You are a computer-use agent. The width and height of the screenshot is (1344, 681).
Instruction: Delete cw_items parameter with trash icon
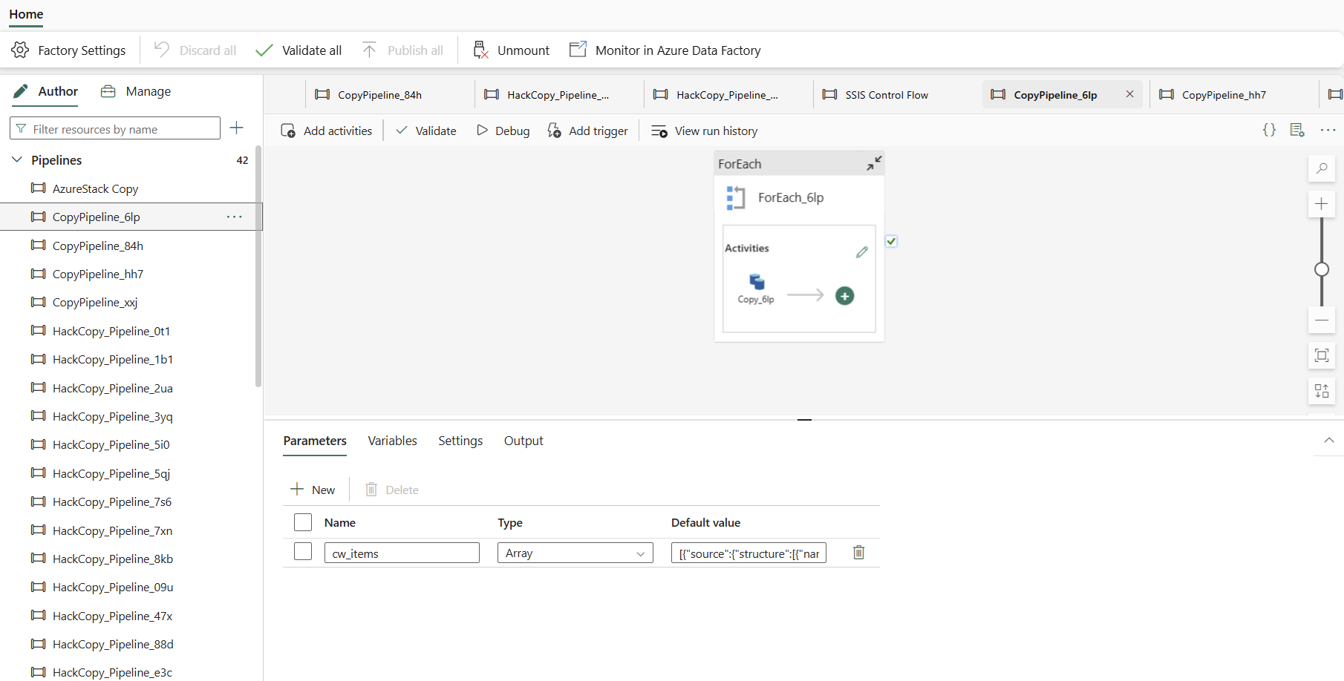click(x=859, y=552)
